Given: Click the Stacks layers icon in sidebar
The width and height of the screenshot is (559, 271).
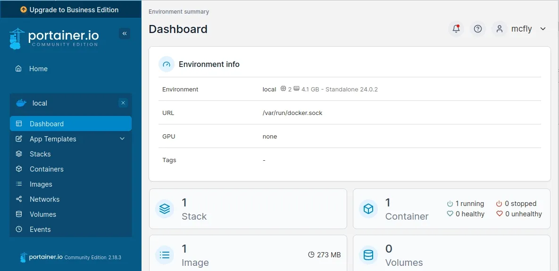Looking at the screenshot, I should 19,154.
